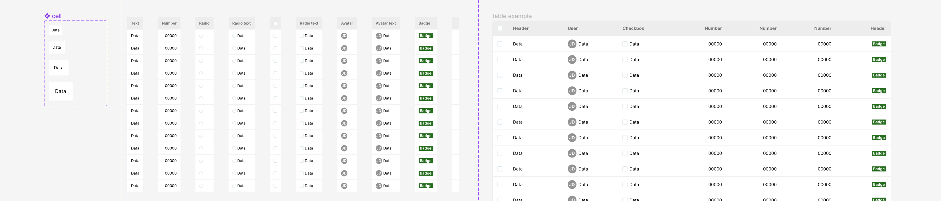The height and width of the screenshot is (201, 941).
Task: Tick the first-row select checkbox in the table example
Action: [x=500, y=44]
